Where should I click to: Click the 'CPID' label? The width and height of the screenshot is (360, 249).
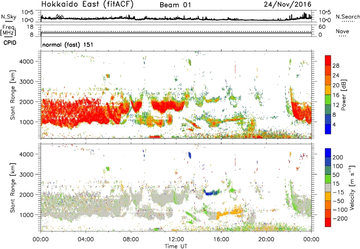click(x=10, y=43)
